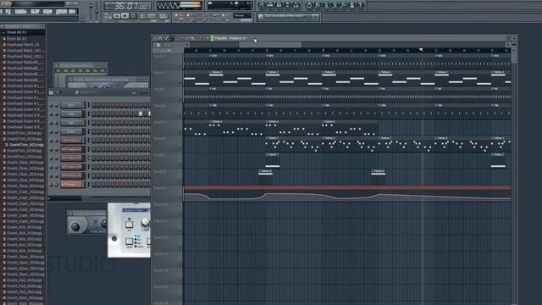The width and height of the screenshot is (542, 305).
Task: Click the song time display
Action: [x=128, y=6]
